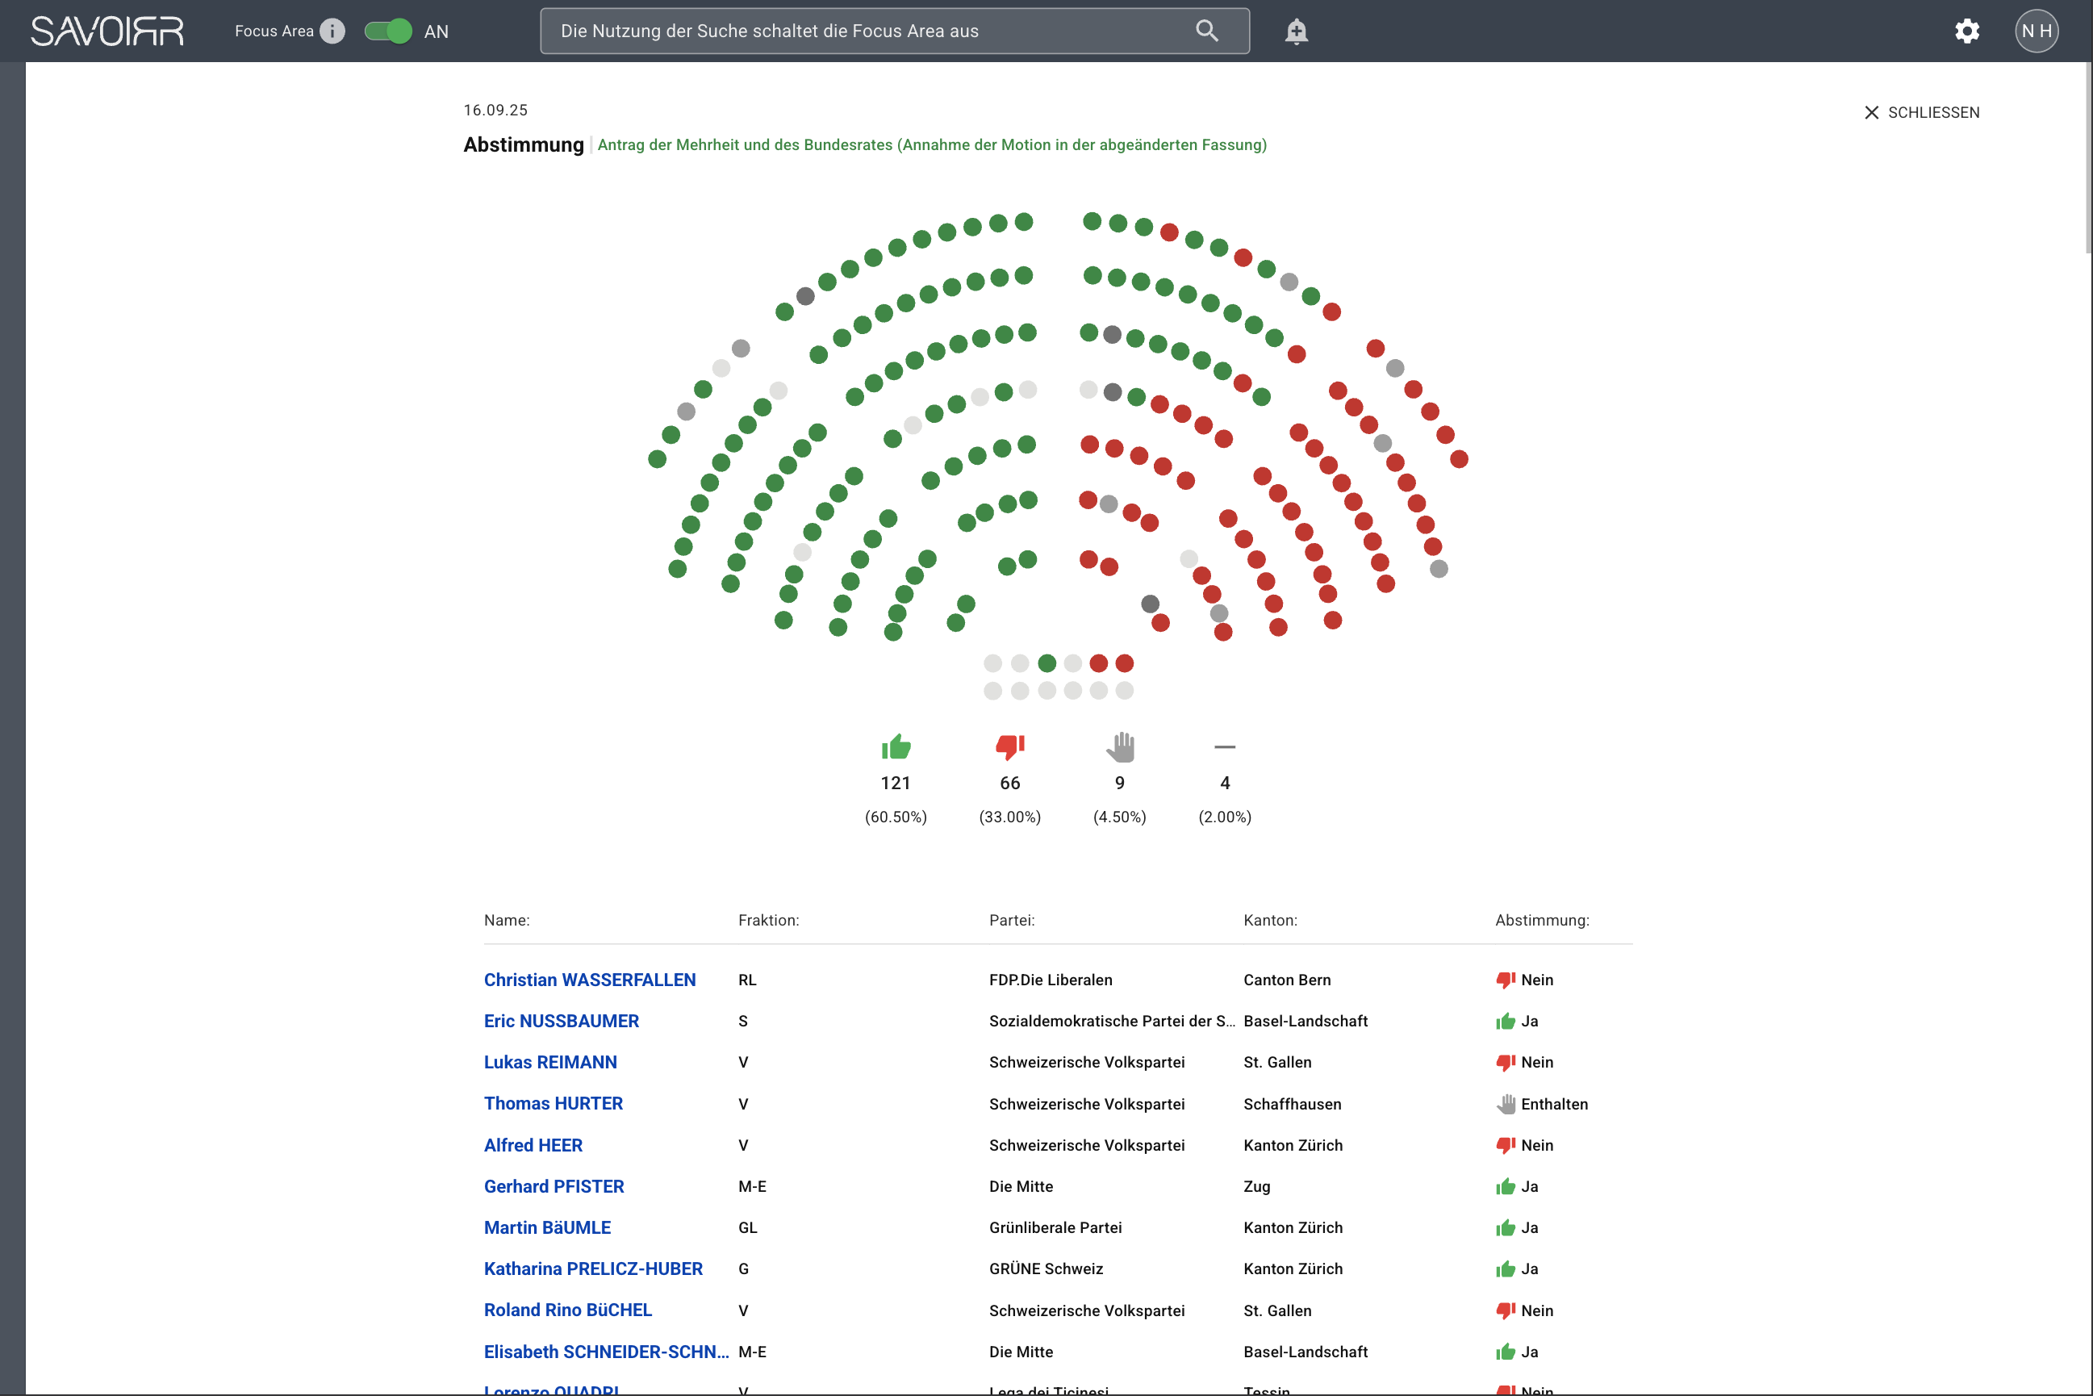Focus the search input field
2093x1396 pixels.
894,31
